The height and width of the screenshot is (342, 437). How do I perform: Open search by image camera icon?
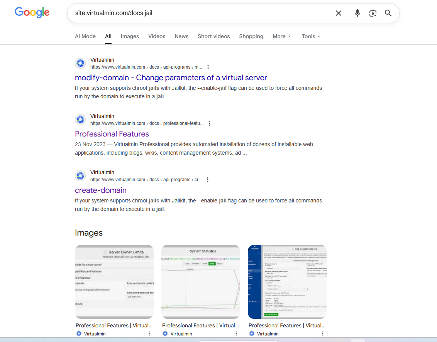click(373, 13)
